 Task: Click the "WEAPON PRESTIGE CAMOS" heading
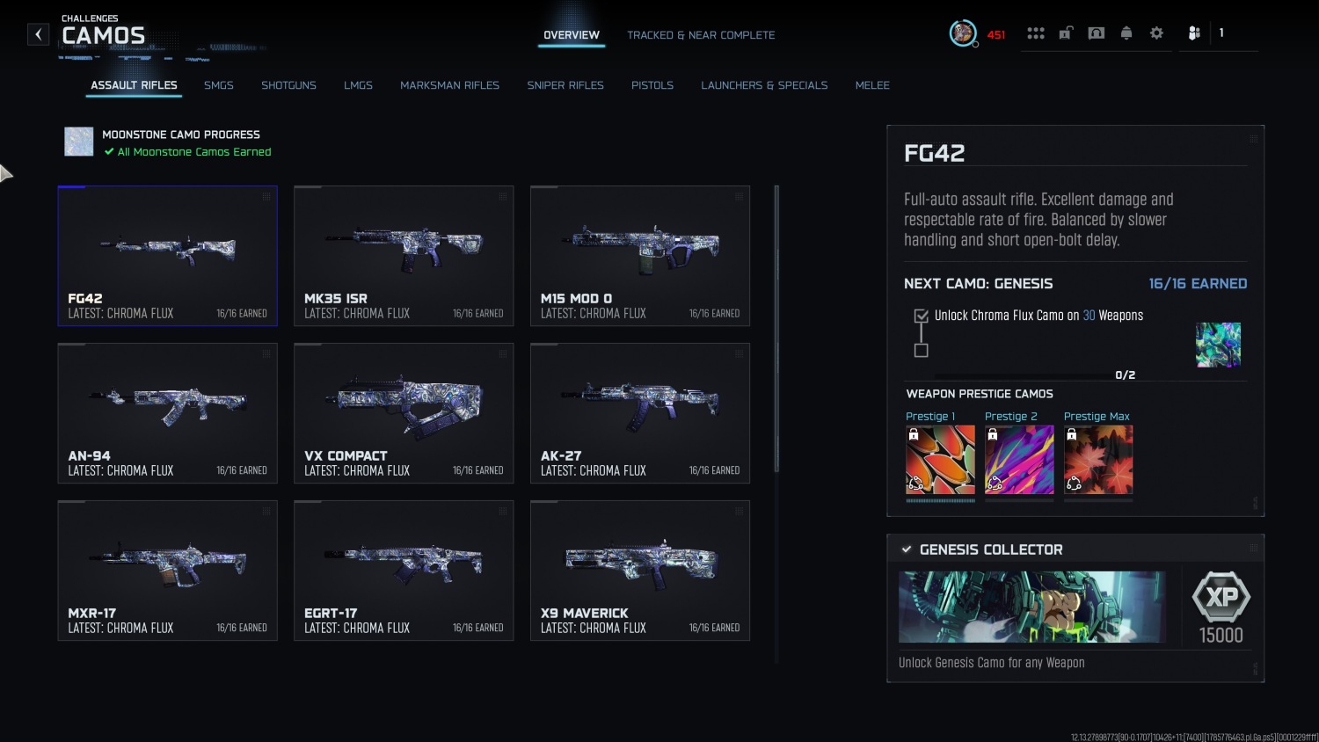(980, 394)
